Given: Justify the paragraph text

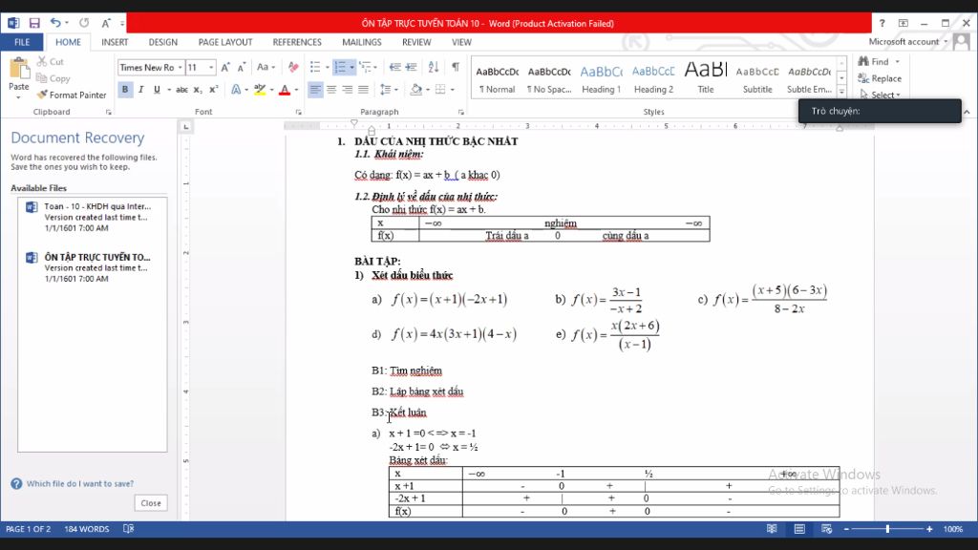Looking at the screenshot, I should pos(364,90).
